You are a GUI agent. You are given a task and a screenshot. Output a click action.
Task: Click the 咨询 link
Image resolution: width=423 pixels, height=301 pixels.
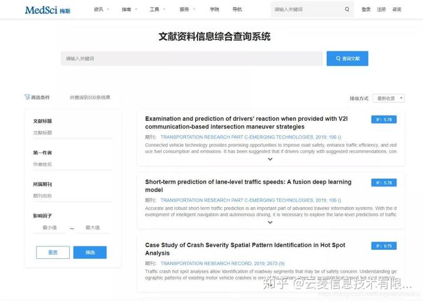397,9
